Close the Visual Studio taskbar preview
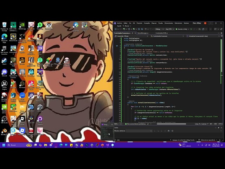225x169 pixels. [x=112, y=125]
